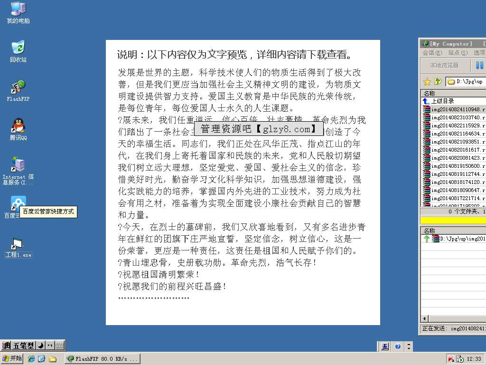This screenshot has width=486, height=365.
Task: Open the folder icon in quick launch
Action: [x=52, y=359]
